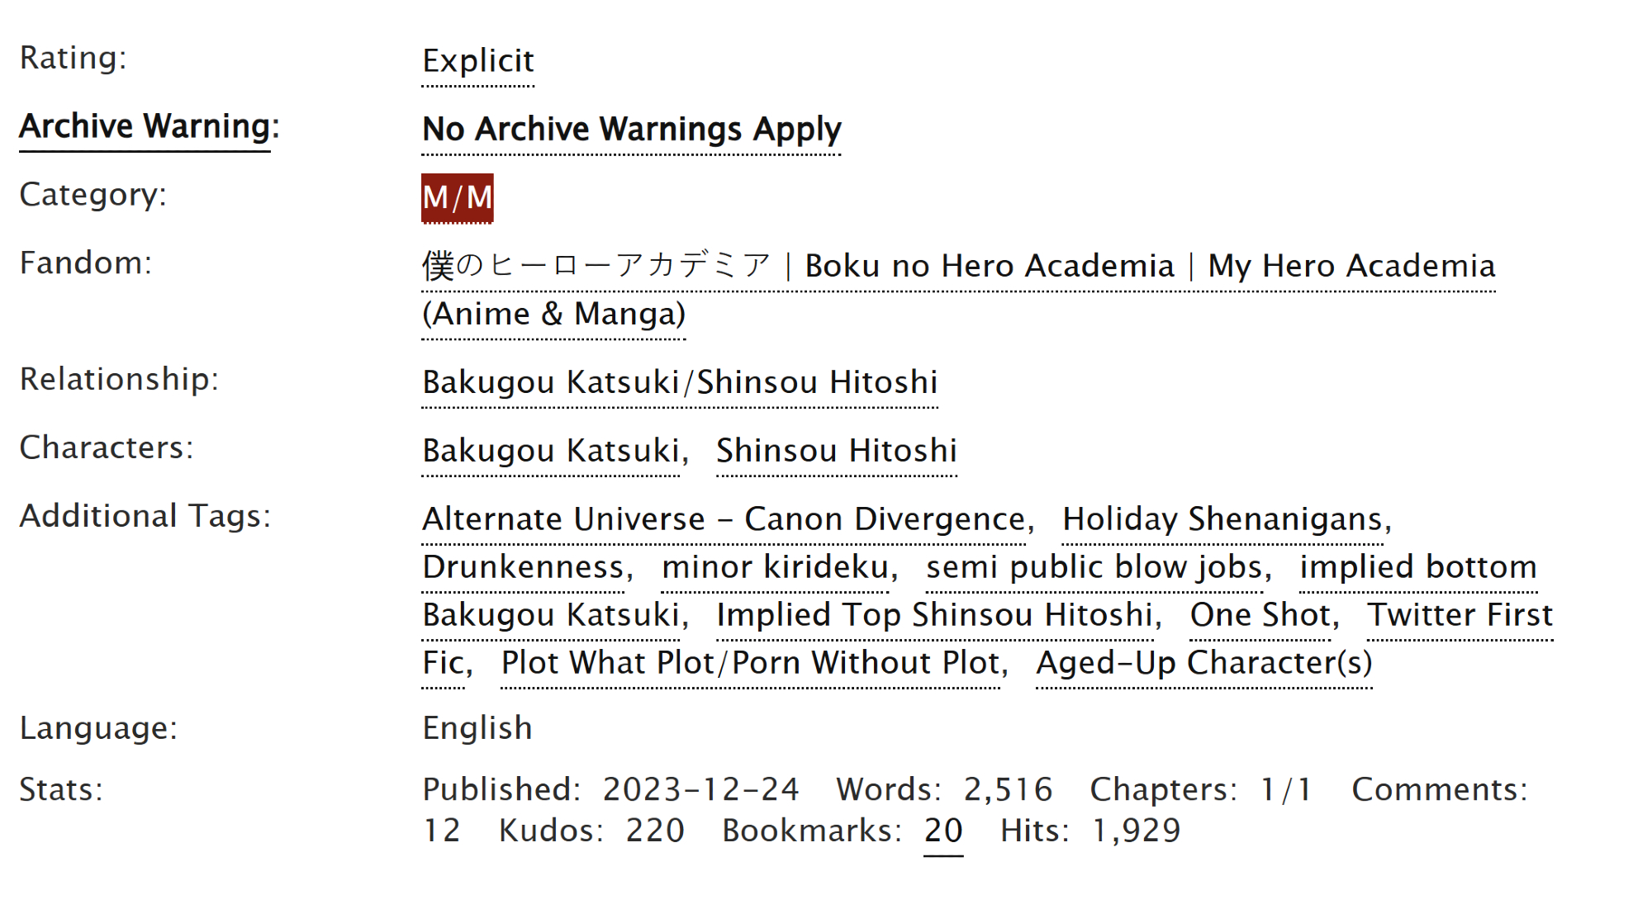Open Bakugou Katsuki/Shinsou Hitoshi relationship tag

680,383
